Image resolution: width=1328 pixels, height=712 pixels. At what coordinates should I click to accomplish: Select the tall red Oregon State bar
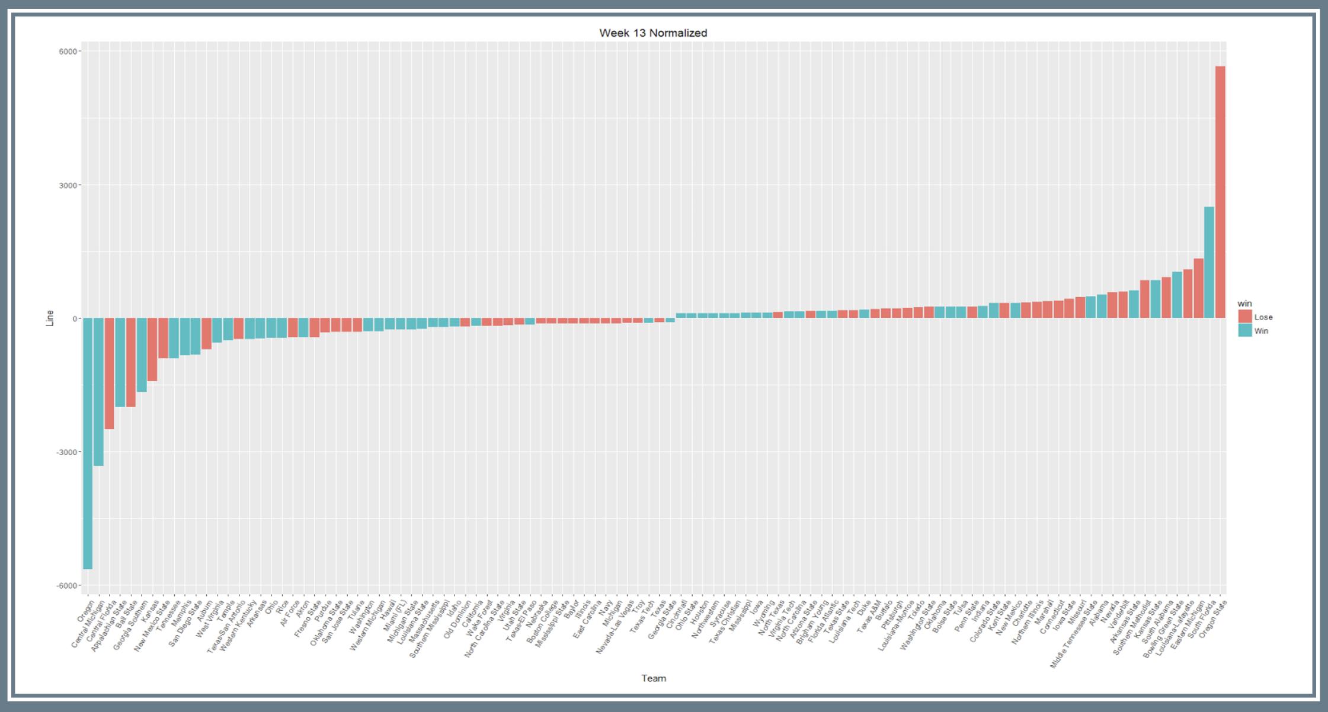1220,192
